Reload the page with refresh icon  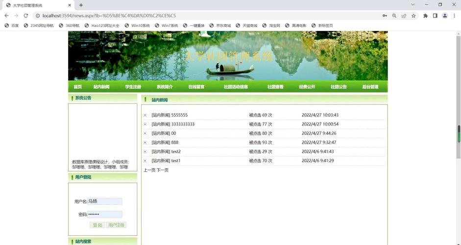click(26, 16)
